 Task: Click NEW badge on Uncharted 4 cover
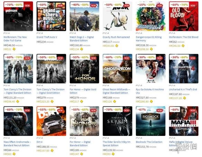[193, 58]
